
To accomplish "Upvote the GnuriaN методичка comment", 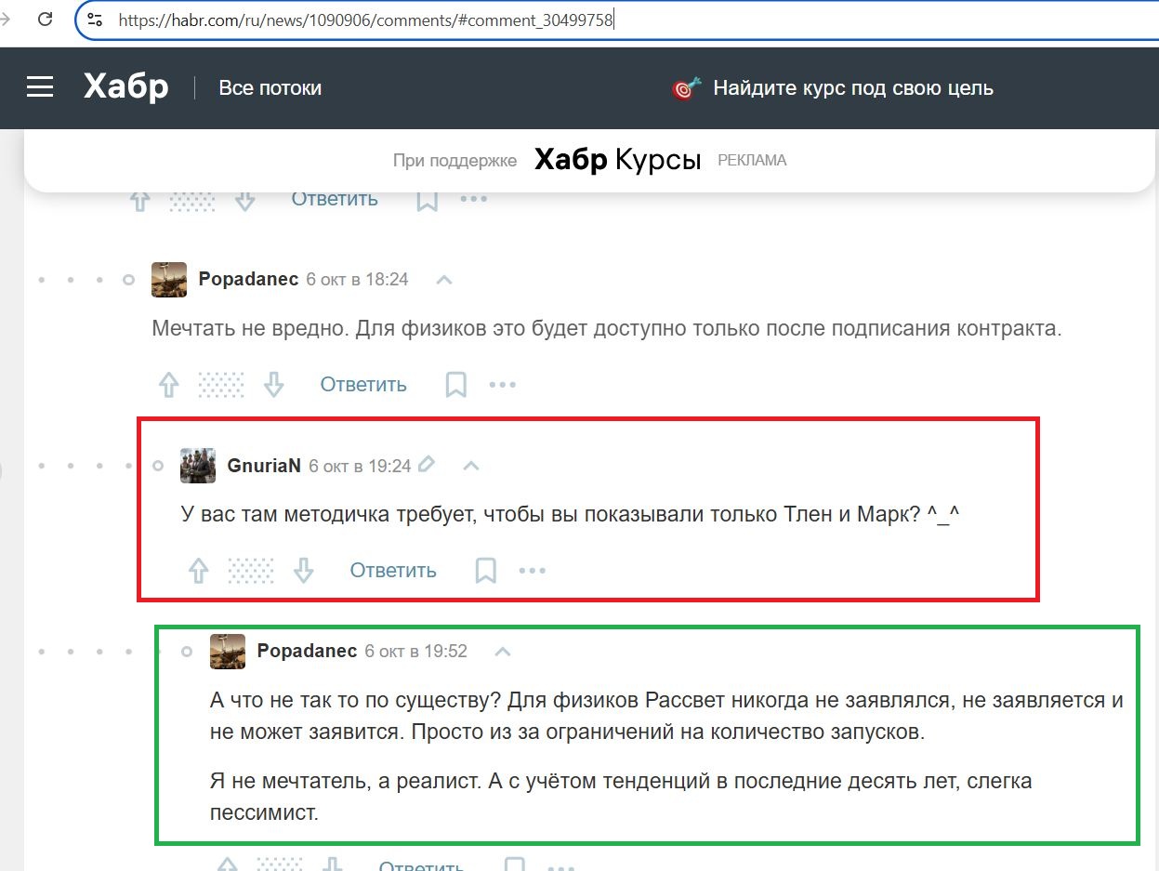I will pyautogui.click(x=199, y=571).
